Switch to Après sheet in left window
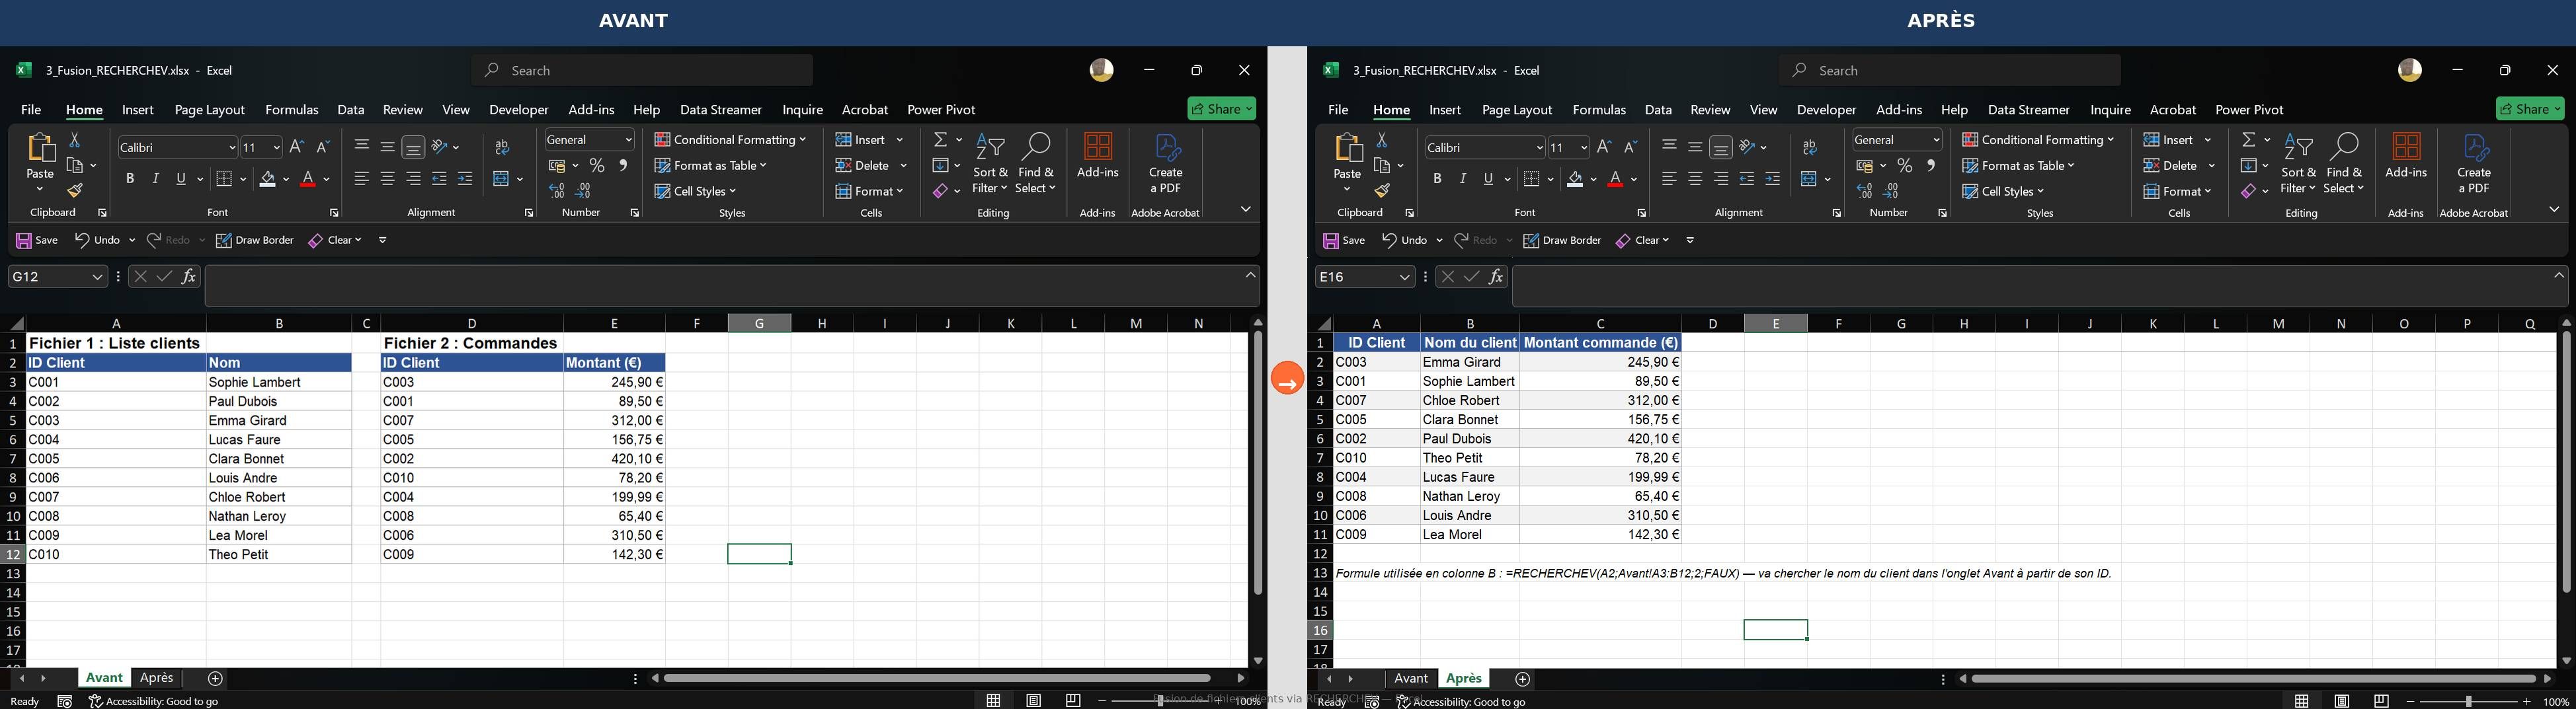 (157, 678)
